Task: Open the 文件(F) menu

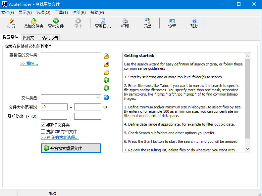Action: coord(8,13)
